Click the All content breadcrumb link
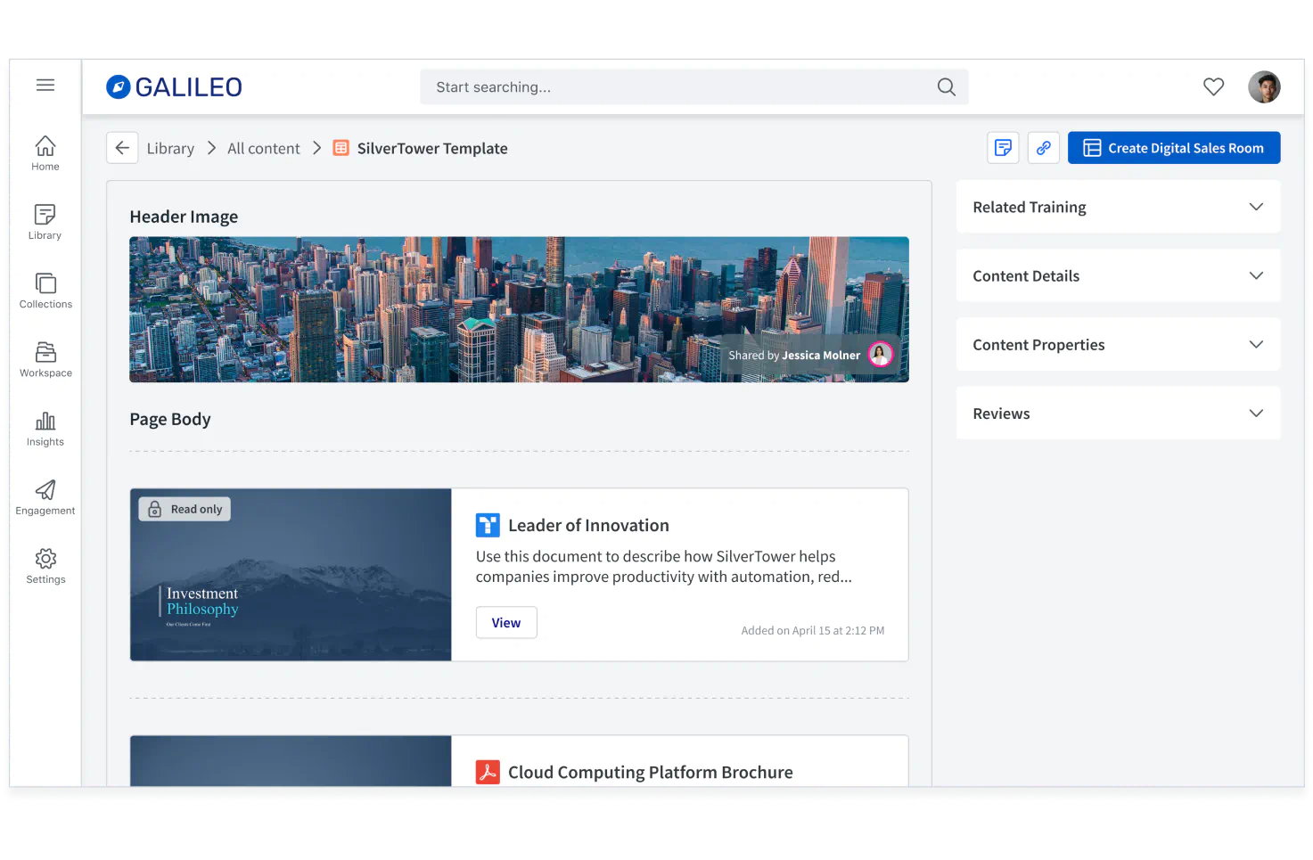Viewport: 1313px width, 860px height. pos(264,148)
